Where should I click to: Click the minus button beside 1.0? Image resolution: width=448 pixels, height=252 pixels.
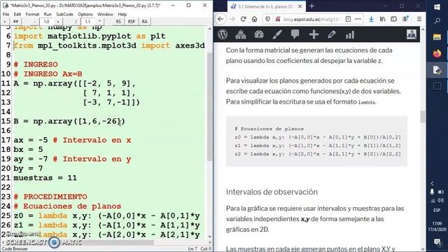[34, 22]
